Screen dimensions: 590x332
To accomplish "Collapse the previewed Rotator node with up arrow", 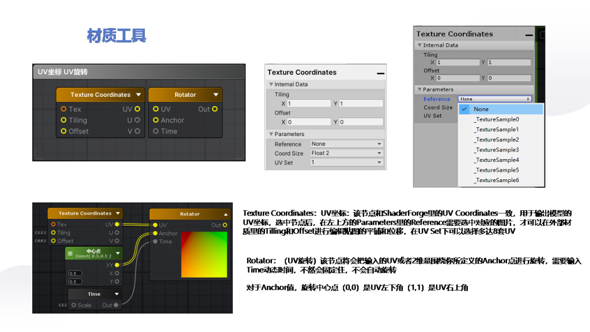I will coord(226,214).
